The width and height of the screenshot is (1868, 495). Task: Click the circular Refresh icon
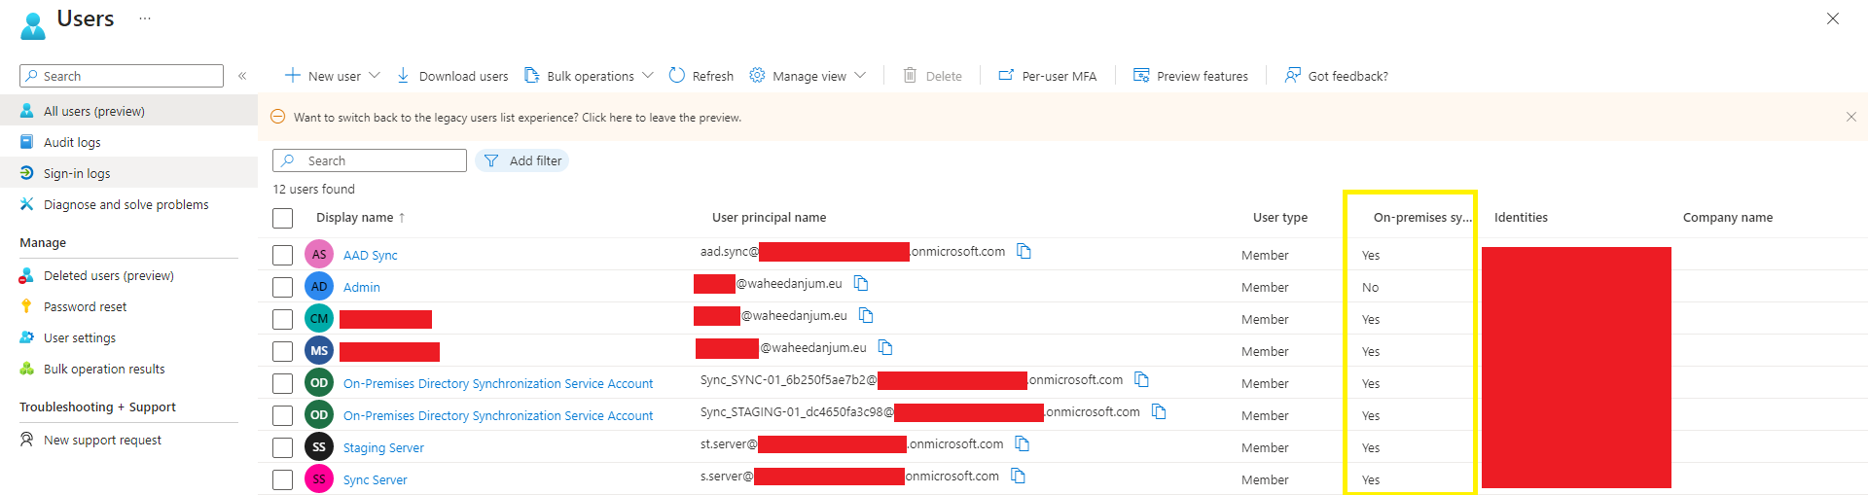coord(677,75)
